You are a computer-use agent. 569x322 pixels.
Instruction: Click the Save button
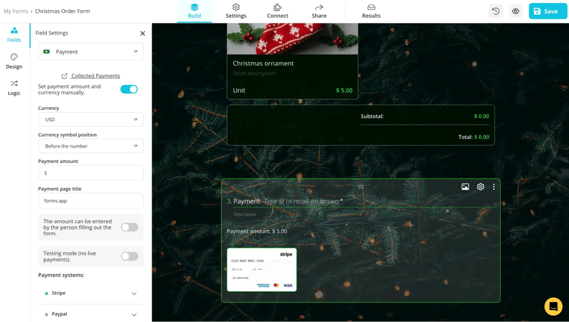point(547,11)
